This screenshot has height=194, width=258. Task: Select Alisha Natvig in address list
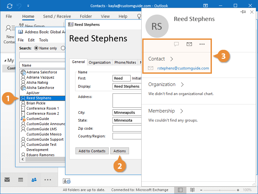(x=37, y=82)
